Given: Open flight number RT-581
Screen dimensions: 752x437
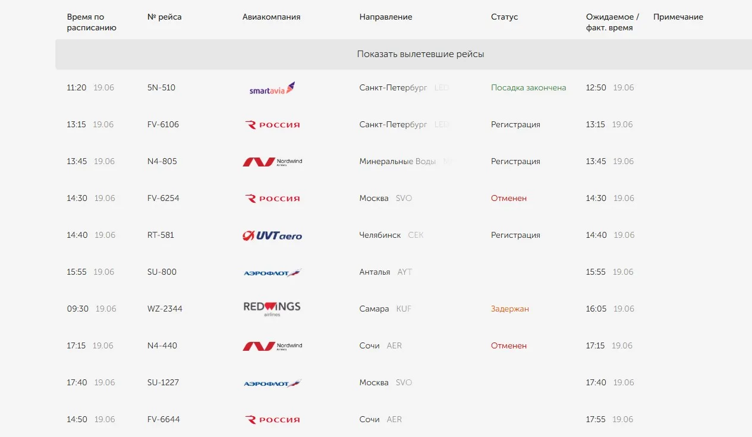Looking at the screenshot, I should [x=161, y=235].
